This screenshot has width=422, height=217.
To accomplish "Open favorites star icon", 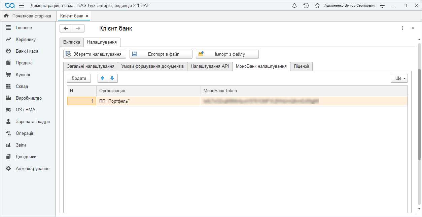I will tap(317, 6).
